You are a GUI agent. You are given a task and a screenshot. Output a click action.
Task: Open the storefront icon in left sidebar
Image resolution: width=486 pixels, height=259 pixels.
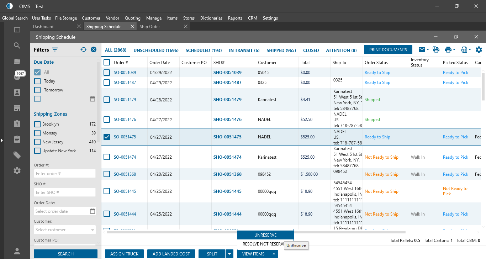point(17,108)
